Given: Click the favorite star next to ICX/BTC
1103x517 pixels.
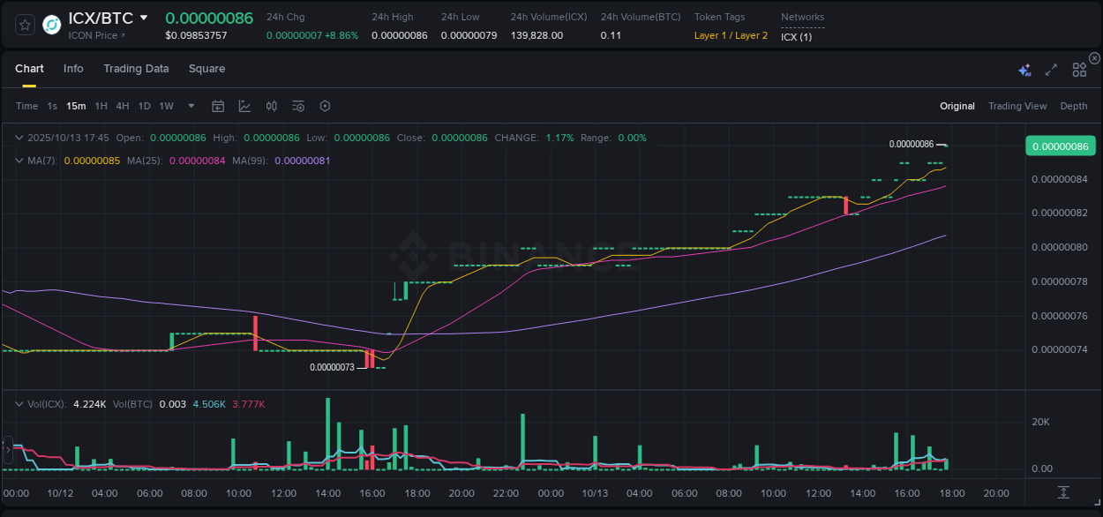Looking at the screenshot, I should point(24,24).
